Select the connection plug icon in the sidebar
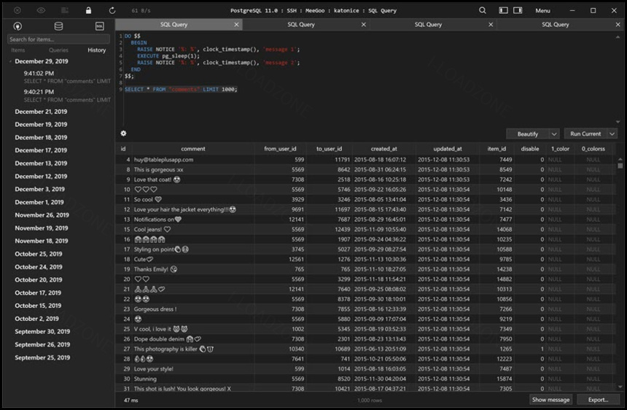The image size is (627, 410). point(17,26)
